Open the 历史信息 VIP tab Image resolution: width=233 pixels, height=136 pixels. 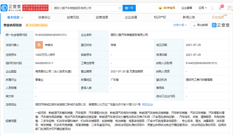pos(219,17)
